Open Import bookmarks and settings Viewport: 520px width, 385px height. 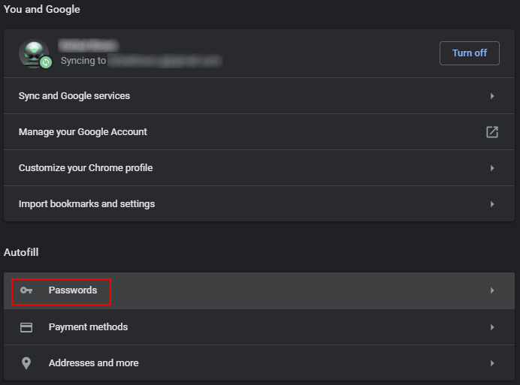pyautogui.click(x=259, y=204)
